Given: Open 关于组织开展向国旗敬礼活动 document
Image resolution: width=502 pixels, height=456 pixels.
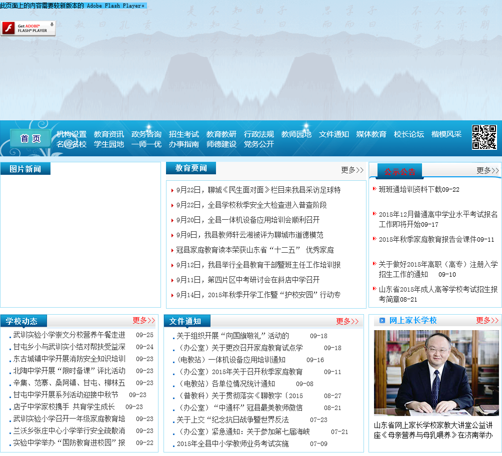Looking at the screenshot, I should (x=233, y=336).
